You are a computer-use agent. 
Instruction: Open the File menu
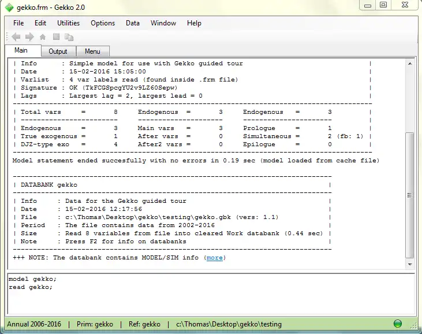18,23
